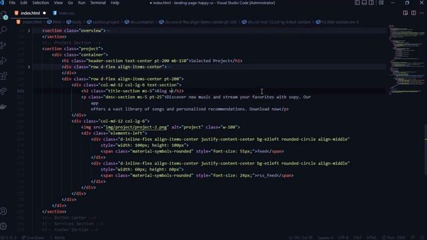
Task: Click the Open Preview editor icon
Action: [405, 13]
